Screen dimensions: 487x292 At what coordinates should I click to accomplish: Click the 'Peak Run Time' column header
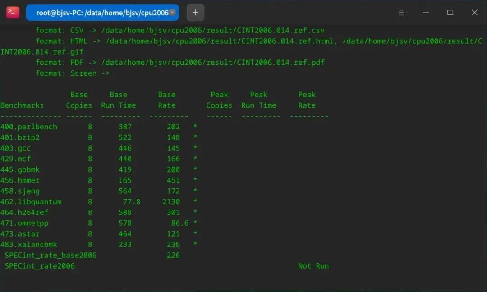click(259, 100)
